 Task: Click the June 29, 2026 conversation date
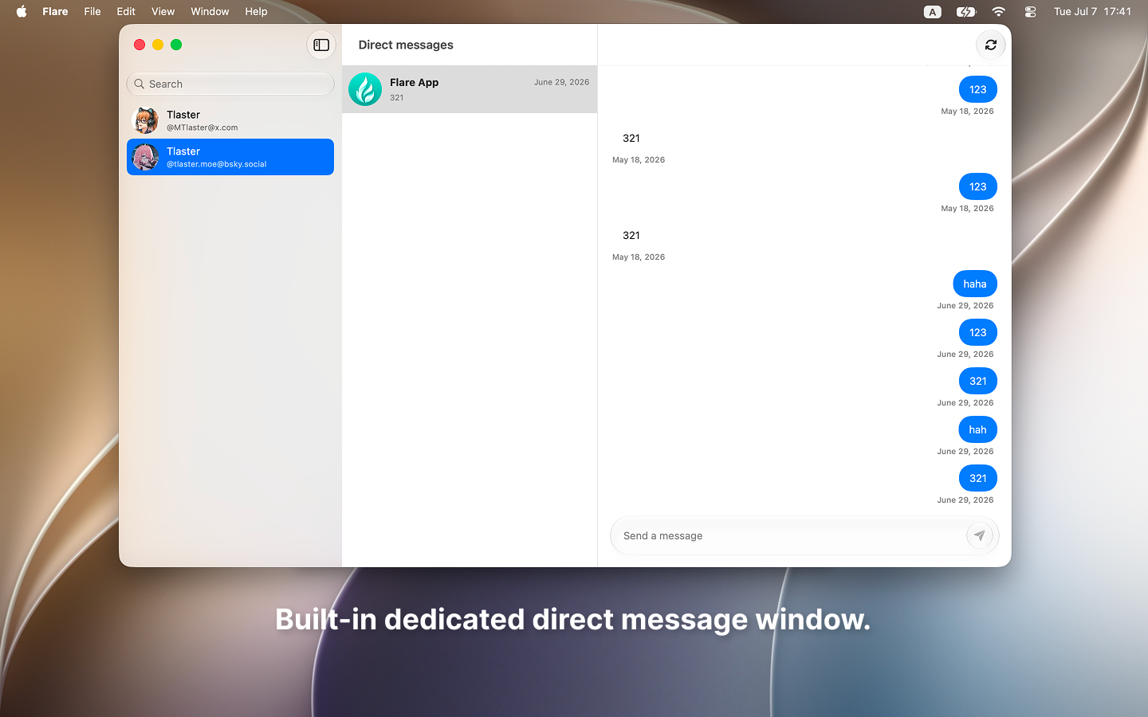tap(561, 82)
